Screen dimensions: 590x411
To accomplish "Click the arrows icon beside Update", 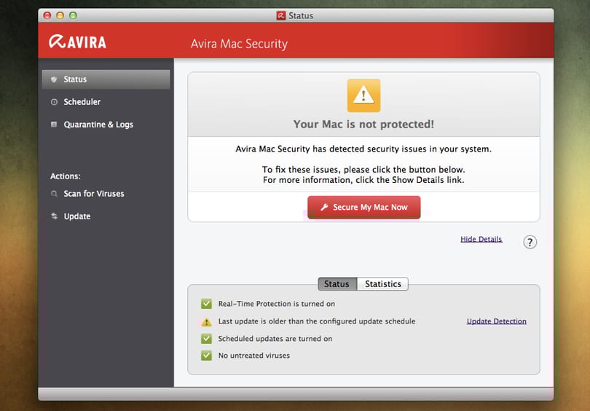I will click(54, 216).
